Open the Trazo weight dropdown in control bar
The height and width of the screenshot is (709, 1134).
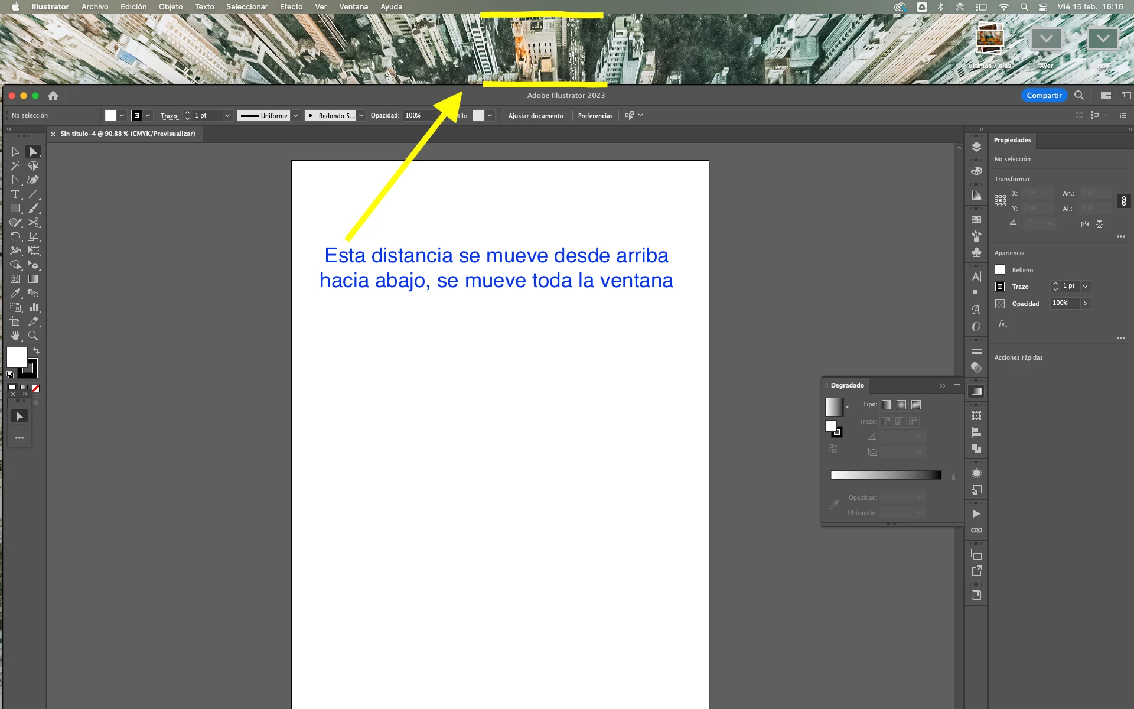coord(227,116)
